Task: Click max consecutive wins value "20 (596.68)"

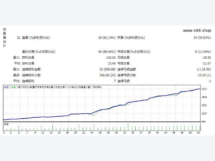Action: (107, 69)
